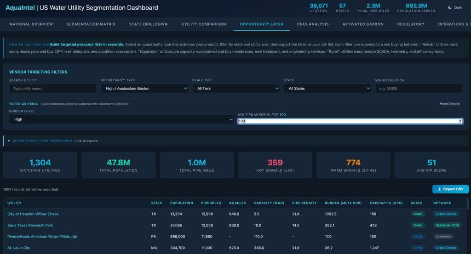Click population value 686,000
The image size is (471, 254).
tap(178, 237)
